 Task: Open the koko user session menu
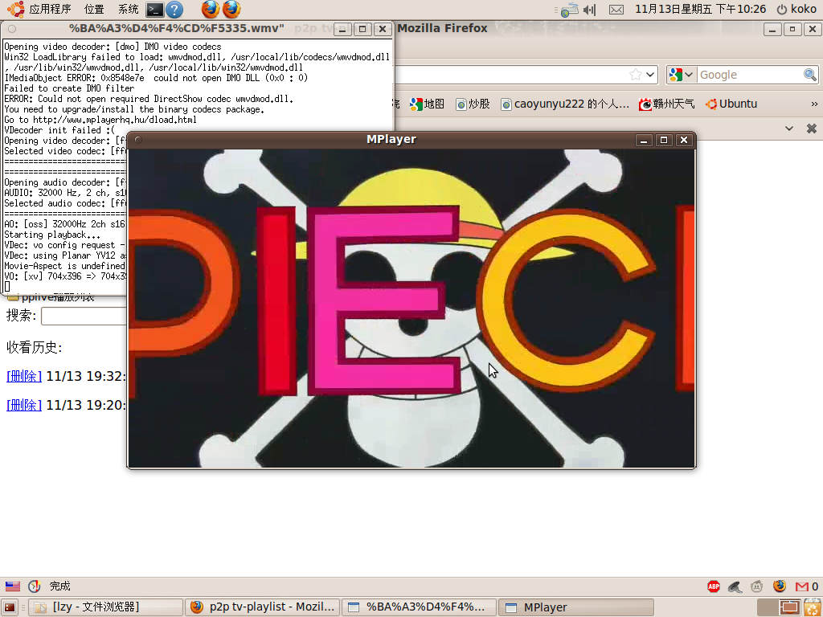click(796, 9)
